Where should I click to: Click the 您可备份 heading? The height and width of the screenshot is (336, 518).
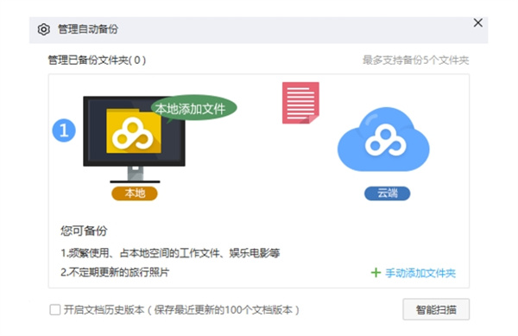pyautogui.click(x=84, y=231)
